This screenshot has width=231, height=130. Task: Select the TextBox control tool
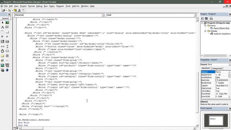(x=7, y=27)
